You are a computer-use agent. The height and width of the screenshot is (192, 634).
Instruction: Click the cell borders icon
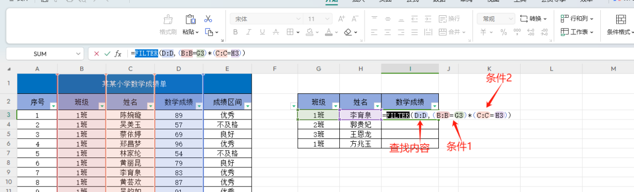tap(290, 32)
